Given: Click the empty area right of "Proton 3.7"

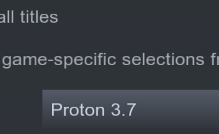Looking at the screenshot, I should click(180, 109).
